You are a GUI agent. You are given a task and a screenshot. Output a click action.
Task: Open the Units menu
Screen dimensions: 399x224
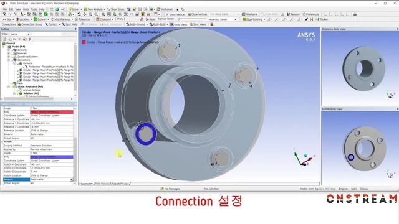26,9
